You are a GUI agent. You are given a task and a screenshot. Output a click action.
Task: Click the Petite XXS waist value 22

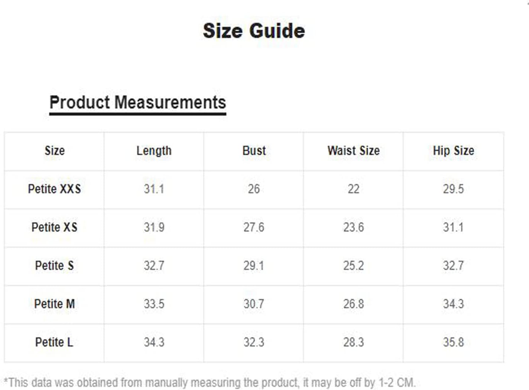[354, 189]
